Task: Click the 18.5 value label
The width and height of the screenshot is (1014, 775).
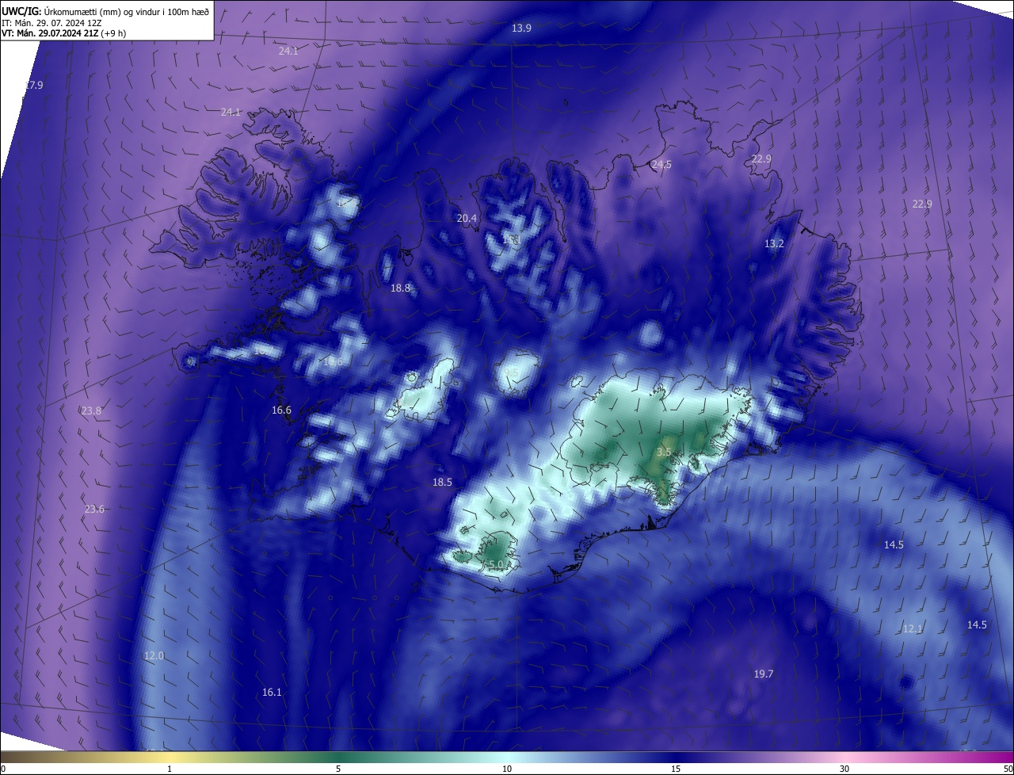Action: (442, 482)
